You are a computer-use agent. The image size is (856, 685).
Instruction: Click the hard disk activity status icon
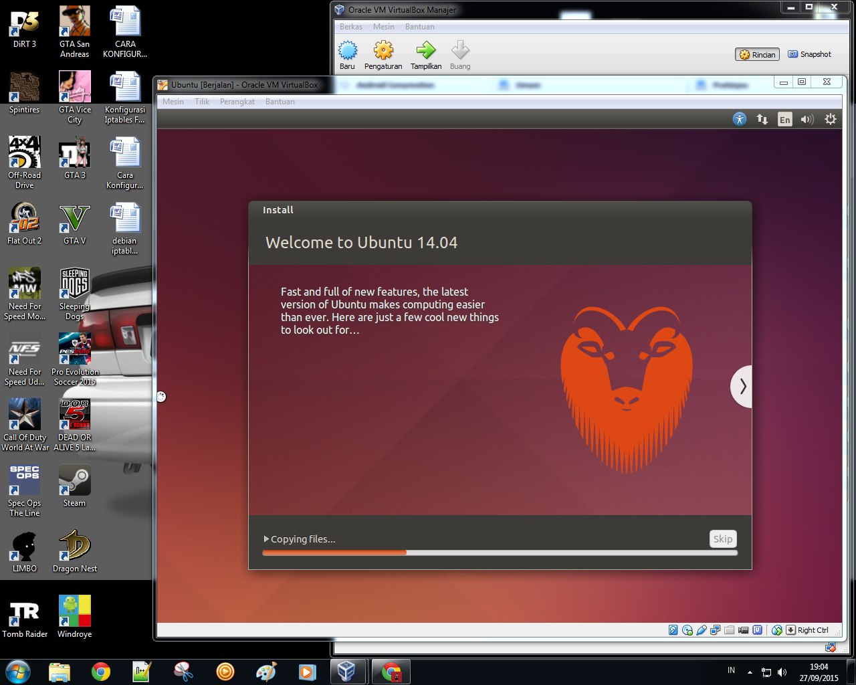[x=673, y=630]
